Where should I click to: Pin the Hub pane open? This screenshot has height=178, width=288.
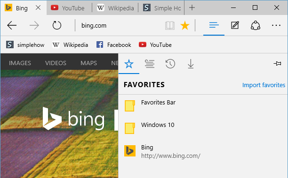tap(277, 64)
